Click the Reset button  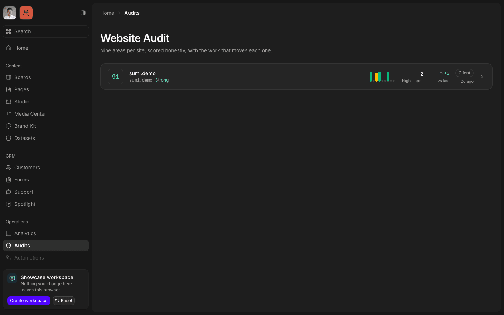[64, 301]
